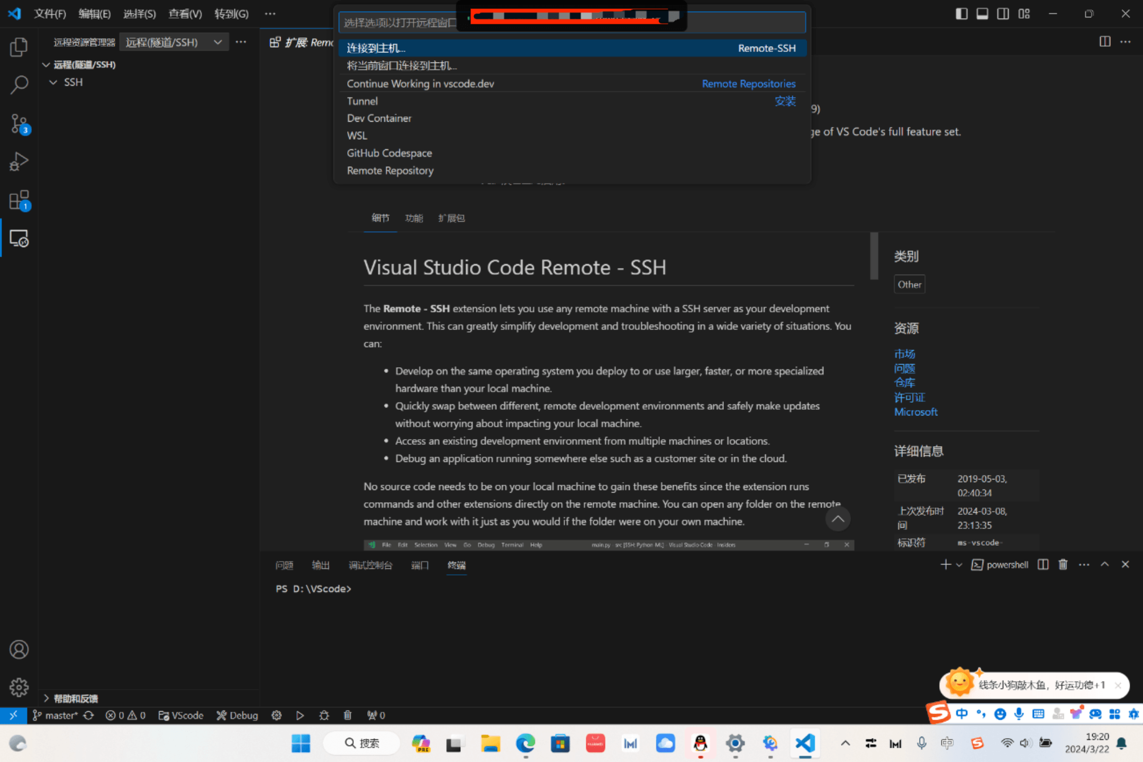Open Remote Explorer more actions ellipsis
The width and height of the screenshot is (1143, 762).
241,42
